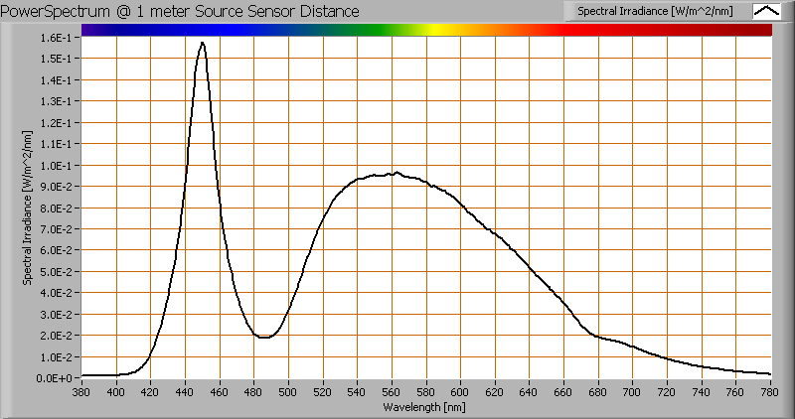Click the violet start of spectrum bar
This screenshot has width=795, height=419.
point(91,30)
